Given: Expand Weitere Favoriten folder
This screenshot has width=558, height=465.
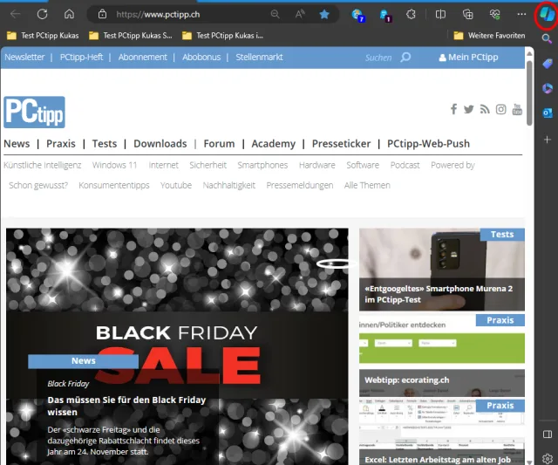Looking at the screenshot, I should click(x=489, y=36).
